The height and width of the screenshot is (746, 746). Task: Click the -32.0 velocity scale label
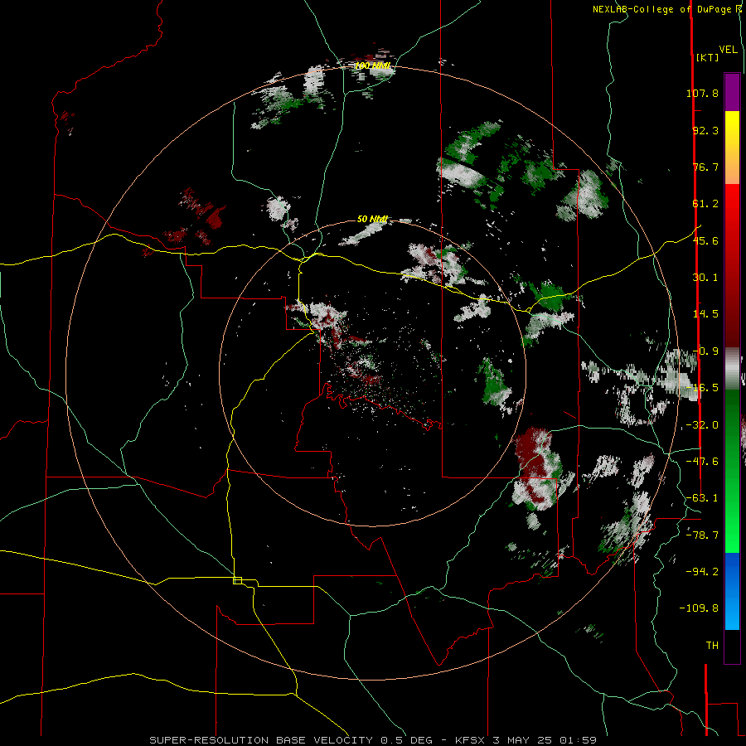click(702, 425)
